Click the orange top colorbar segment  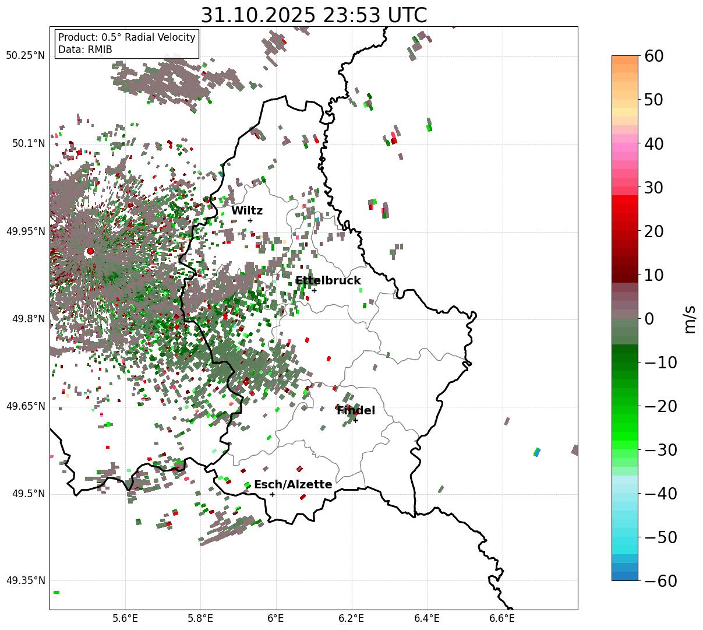coord(625,60)
